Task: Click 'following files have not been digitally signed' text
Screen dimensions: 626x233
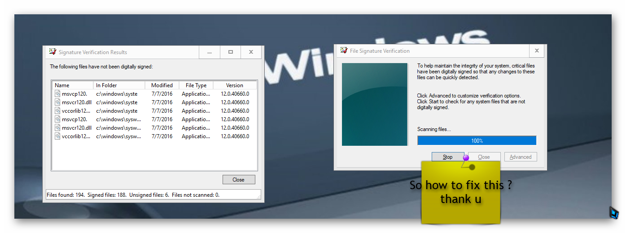Action: pyautogui.click(x=105, y=67)
